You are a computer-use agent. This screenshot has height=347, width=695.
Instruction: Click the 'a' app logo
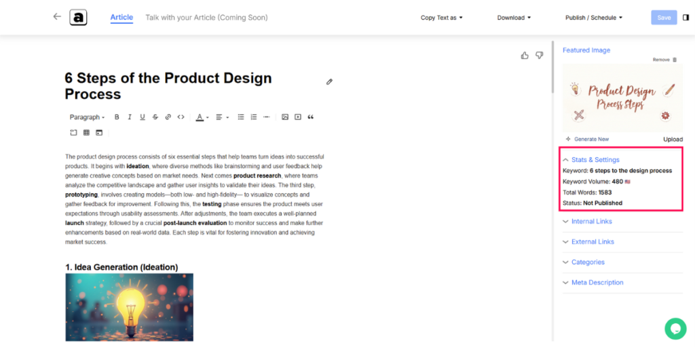[78, 17]
